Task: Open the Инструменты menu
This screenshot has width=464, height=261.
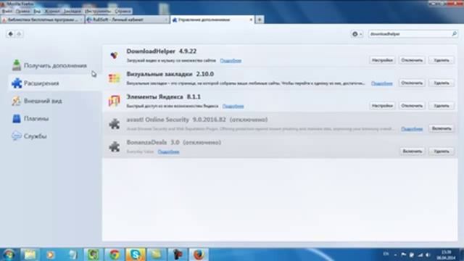Action: point(98,12)
